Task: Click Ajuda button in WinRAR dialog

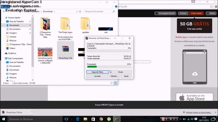Action: (x=126, y=76)
